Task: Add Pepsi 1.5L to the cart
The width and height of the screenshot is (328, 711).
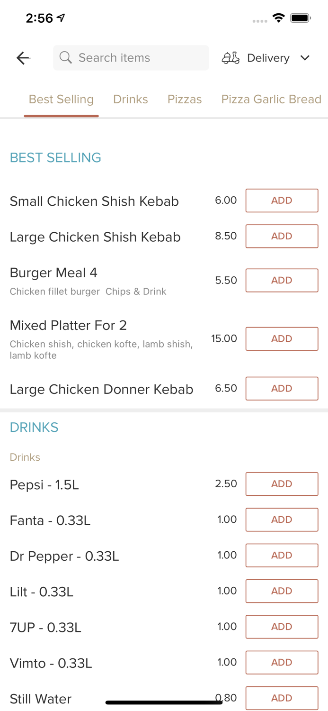Action: (282, 484)
